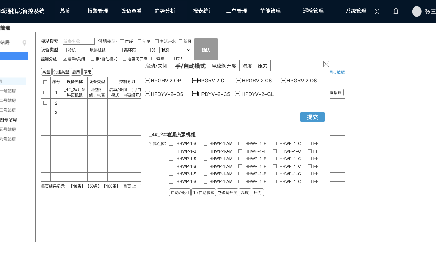Click the 手/自动模式 button below the point list
436x256 pixels.
(x=203, y=192)
